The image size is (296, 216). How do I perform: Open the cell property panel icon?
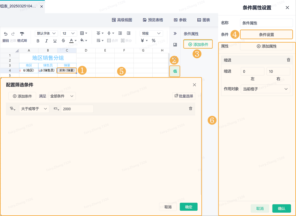(175, 45)
